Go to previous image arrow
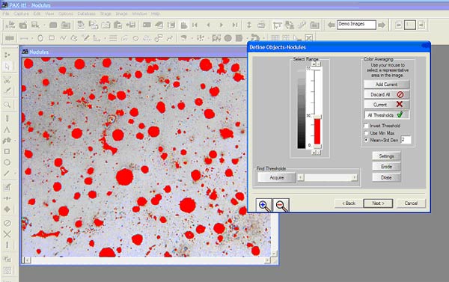The width and height of the screenshot is (449, 282). [x=209, y=25]
